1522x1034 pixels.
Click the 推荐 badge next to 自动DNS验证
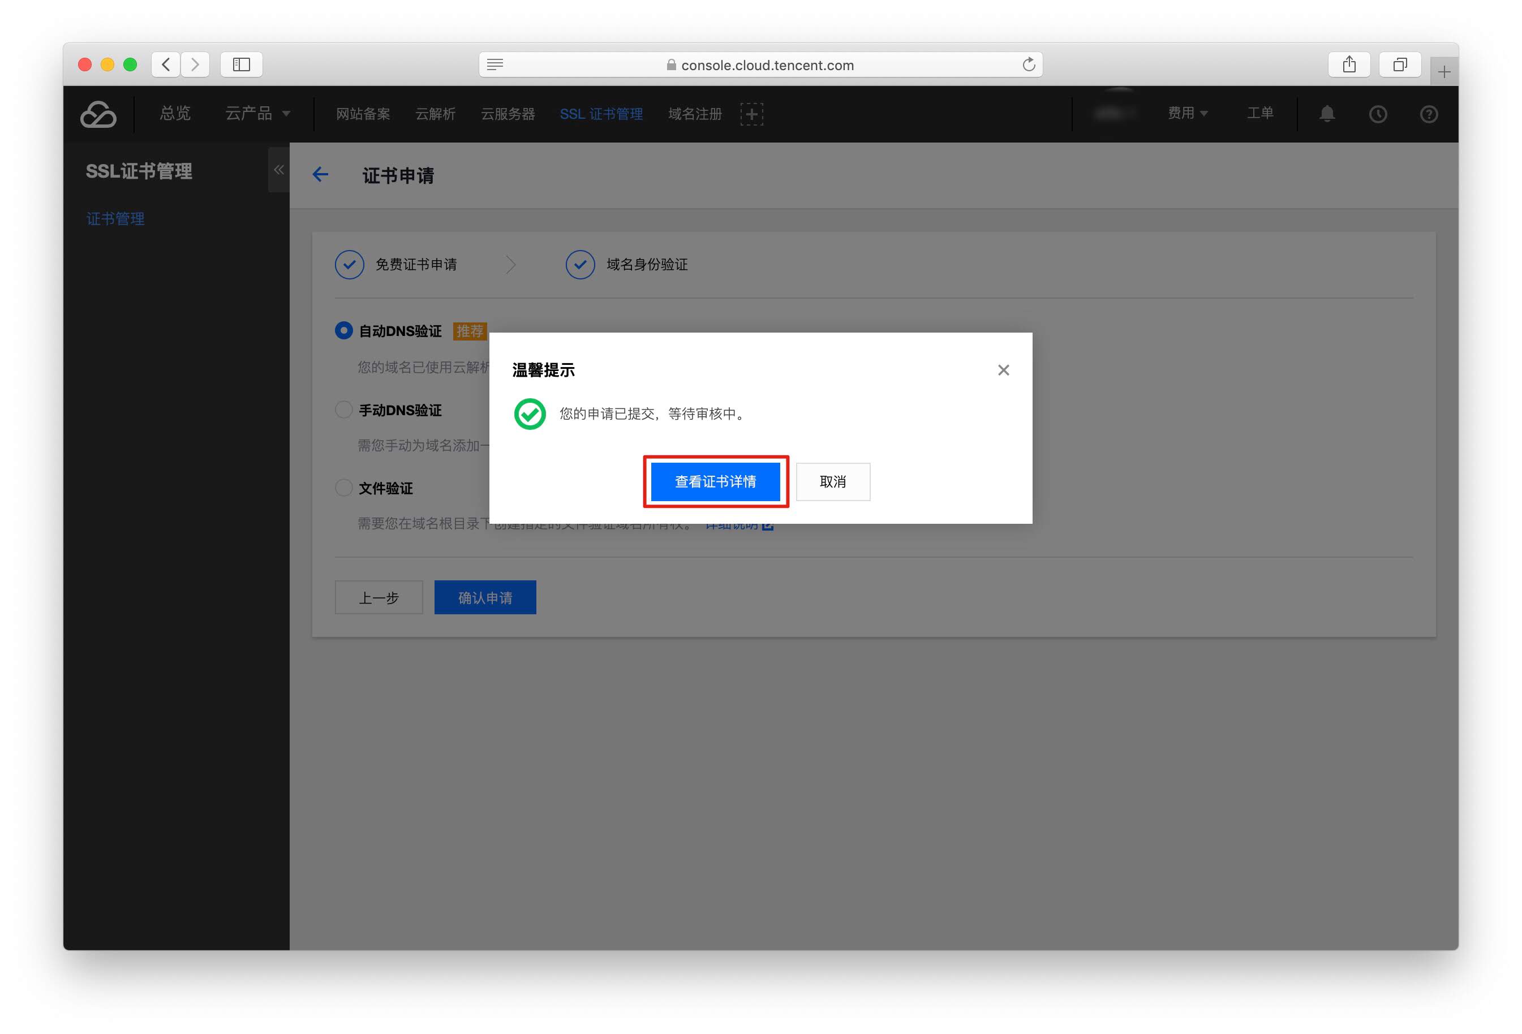(470, 331)
